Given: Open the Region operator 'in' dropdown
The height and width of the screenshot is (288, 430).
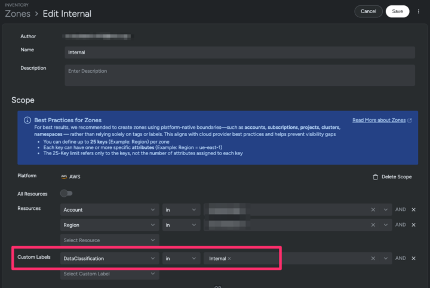Looking at the screenshot, I should click(x=181, y=225).
